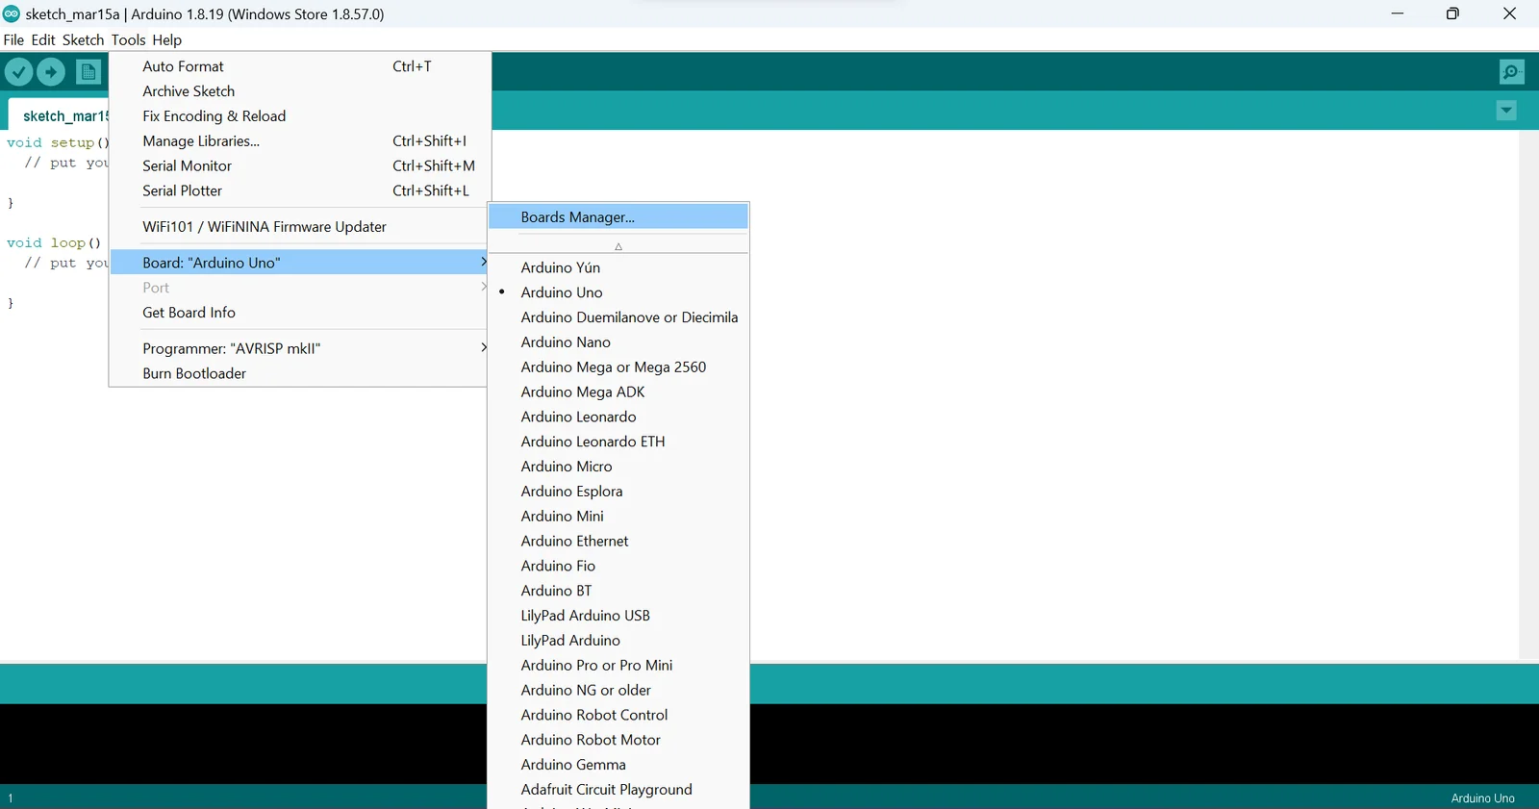Select Arduino Mega or Mega 2560

click(618, 367)
